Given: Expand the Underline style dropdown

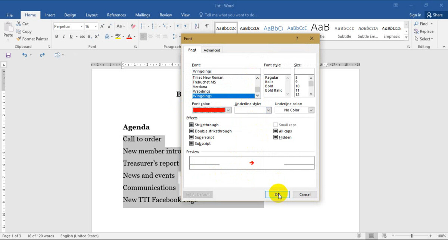Looking at the screenshot, I should point(268,110).
